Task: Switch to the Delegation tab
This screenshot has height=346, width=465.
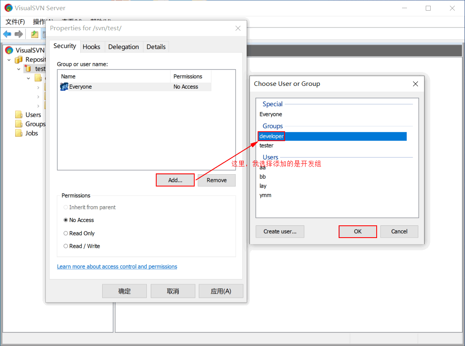Action: pyautogui.click(x=124, y=47)
